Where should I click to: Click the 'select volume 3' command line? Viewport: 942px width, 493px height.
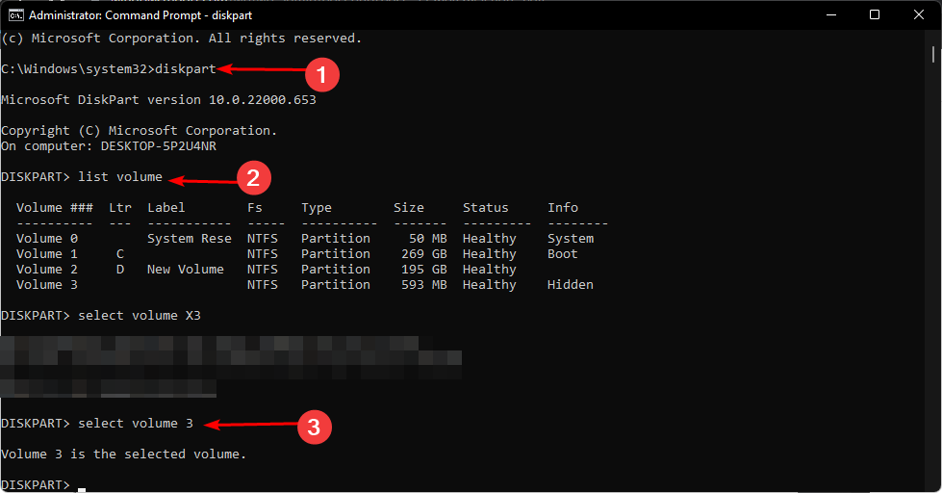point(97,424)
